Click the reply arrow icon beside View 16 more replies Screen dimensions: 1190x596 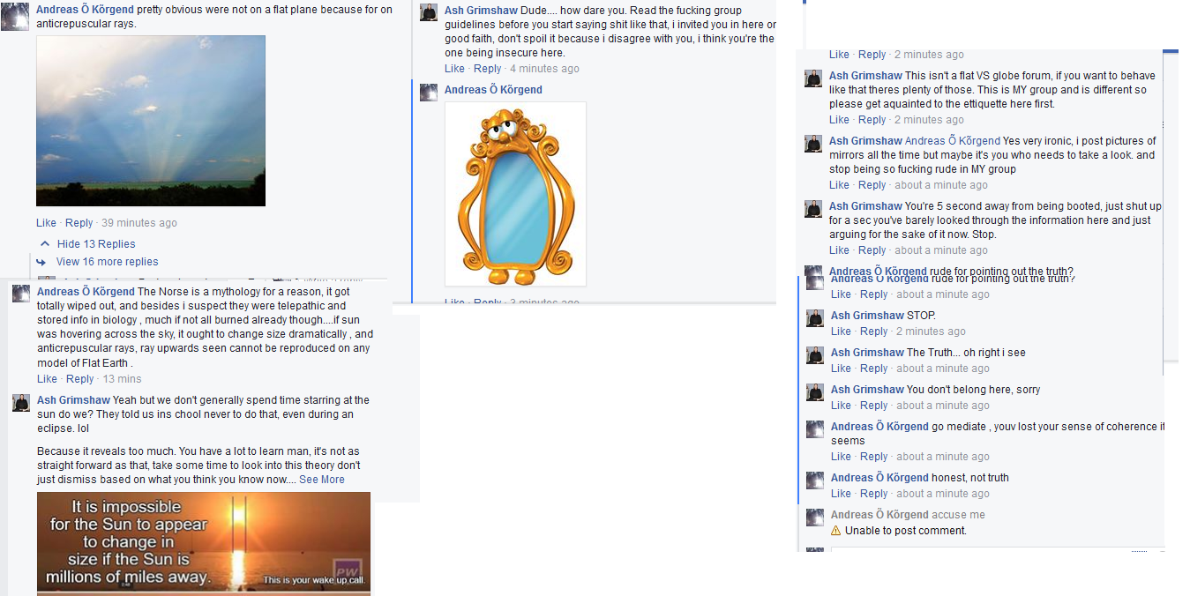click(41, 262)
